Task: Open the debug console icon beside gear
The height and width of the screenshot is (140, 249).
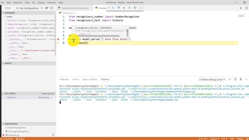Action: tap(52, 8)
